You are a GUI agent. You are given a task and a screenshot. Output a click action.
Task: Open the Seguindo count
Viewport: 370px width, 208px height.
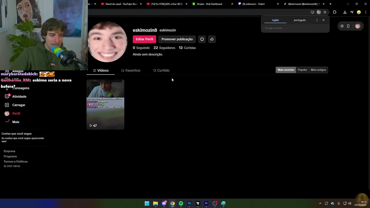point(141,48)
